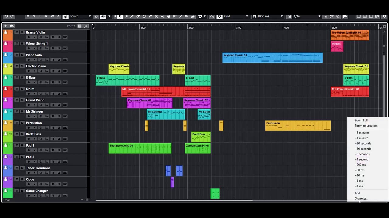Solo the Piano Solo track
The width and height of the screenshot is (389, 218).
(x=22, y=55)
